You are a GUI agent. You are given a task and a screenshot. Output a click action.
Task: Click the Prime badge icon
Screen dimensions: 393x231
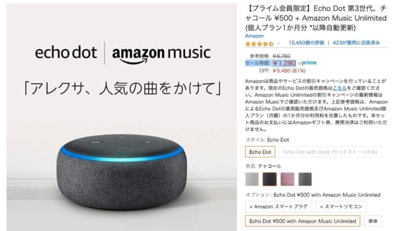307,62
